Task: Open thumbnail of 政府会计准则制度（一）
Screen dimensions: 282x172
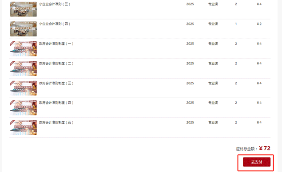Action: pos(24,49)
